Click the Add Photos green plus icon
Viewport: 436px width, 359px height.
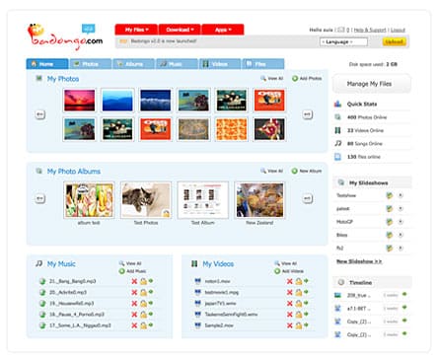coord(295,79)
